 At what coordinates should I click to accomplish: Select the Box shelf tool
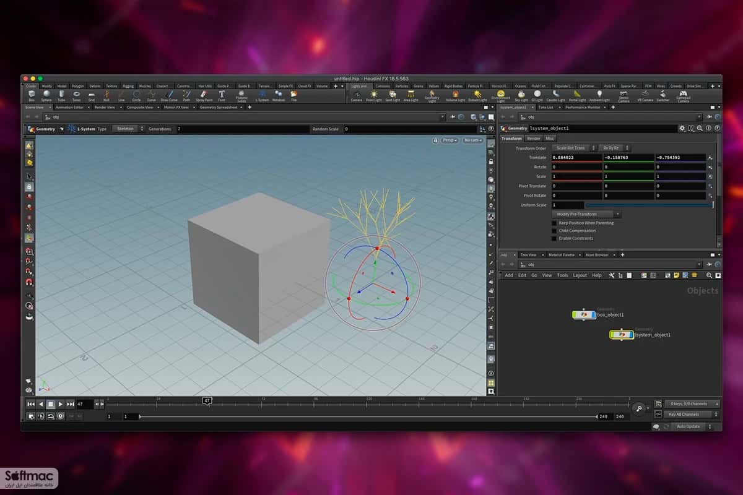coord(32,95)
